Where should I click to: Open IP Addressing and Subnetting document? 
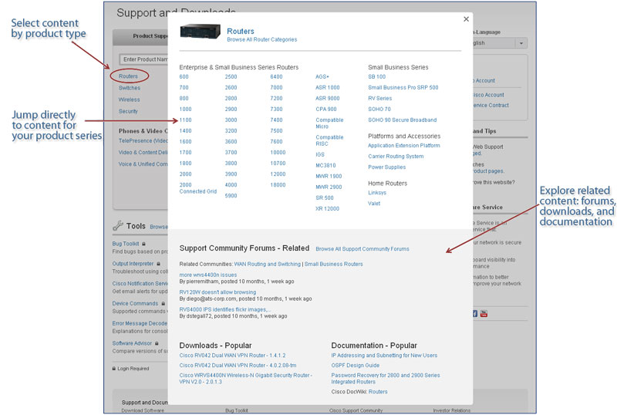tap(384, 356)
